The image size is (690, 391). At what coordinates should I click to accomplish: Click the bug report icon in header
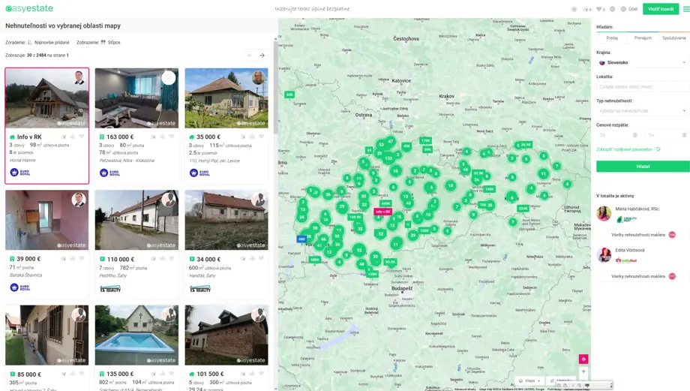574,9
